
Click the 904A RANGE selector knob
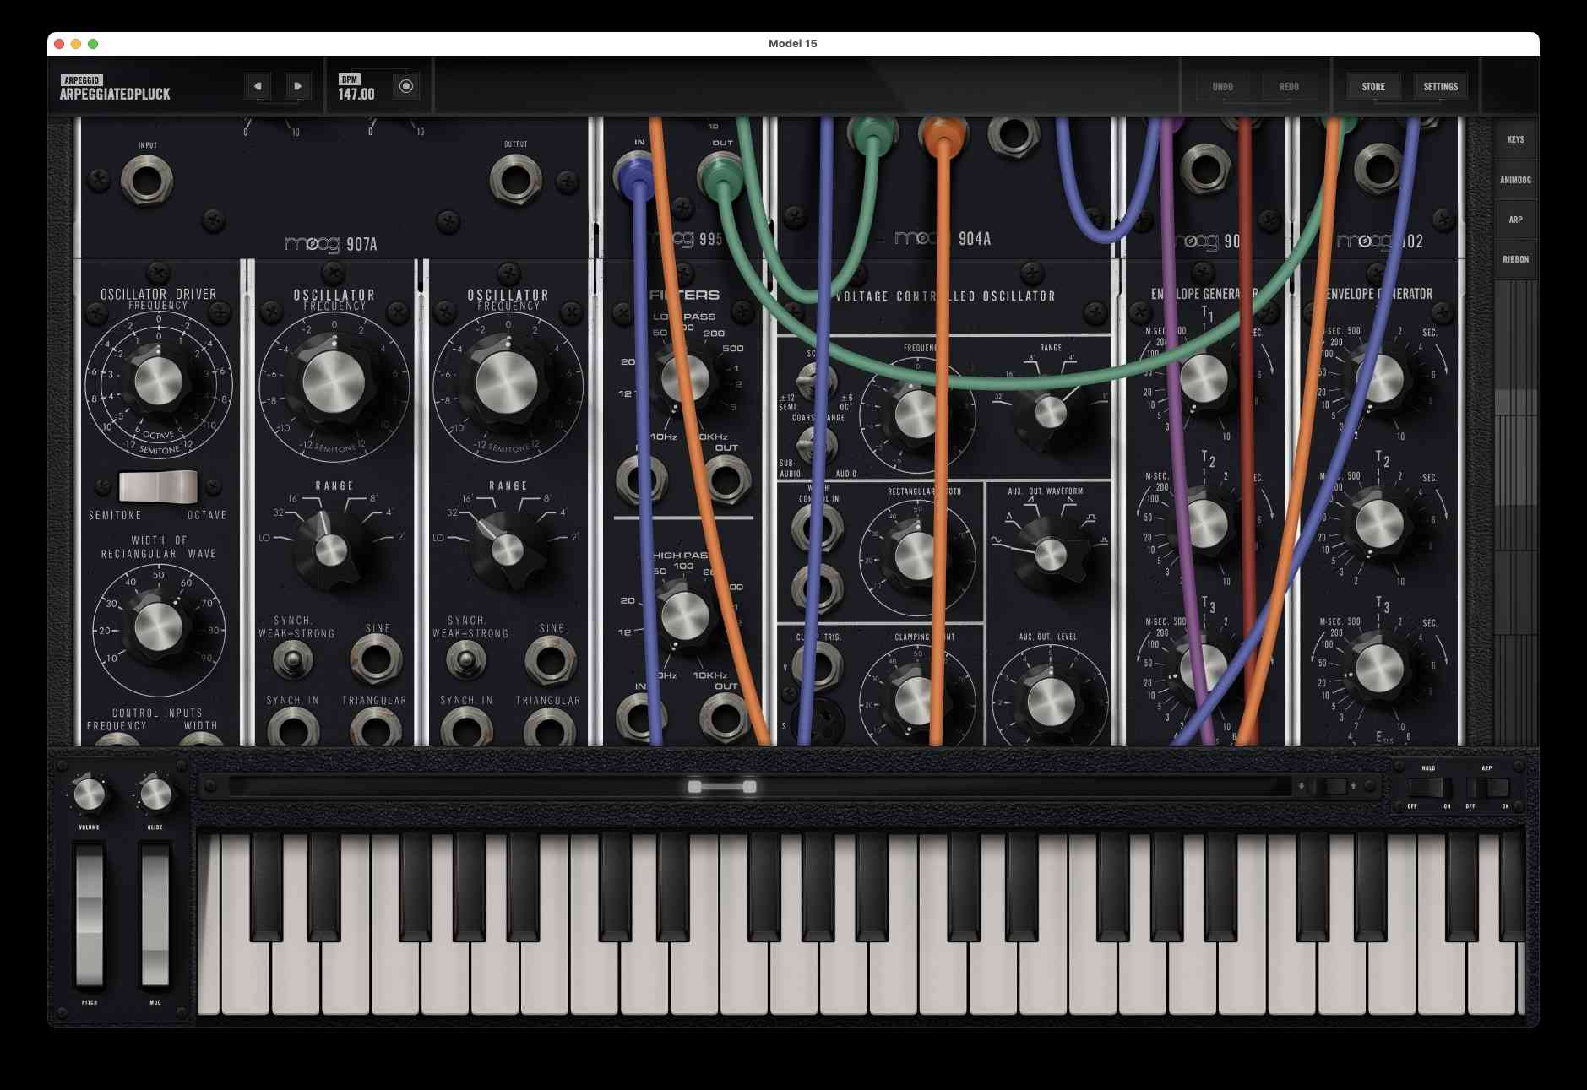[1050, 412]
